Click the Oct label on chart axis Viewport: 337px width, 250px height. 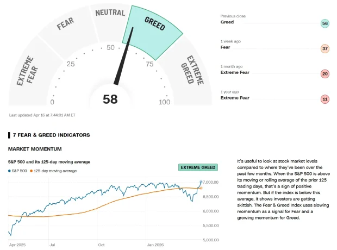click(101, 245)
